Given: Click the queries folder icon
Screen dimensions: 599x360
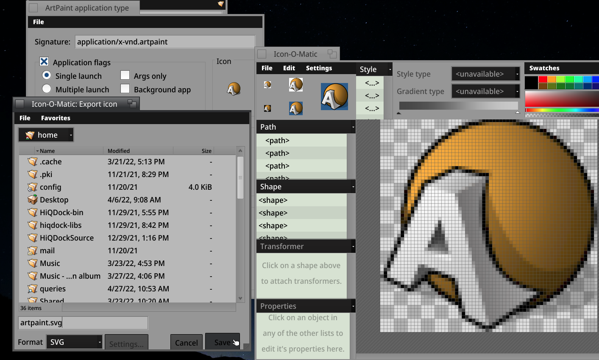Looking at the screenshot, I should pyautogui.click(x=33, y=288).
